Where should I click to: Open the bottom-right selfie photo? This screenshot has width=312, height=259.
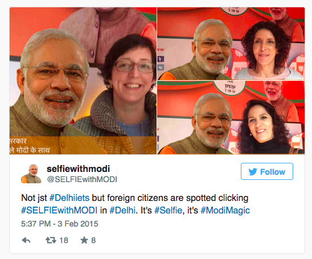(231, 117)
